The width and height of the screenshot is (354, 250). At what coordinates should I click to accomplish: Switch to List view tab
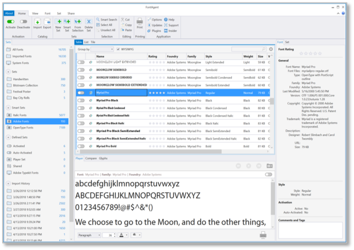(86, 42)
